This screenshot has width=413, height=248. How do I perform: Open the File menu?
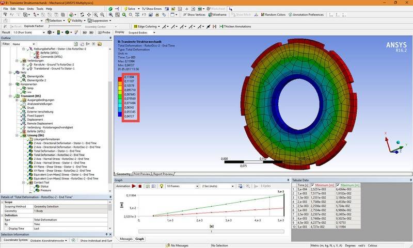click(x=6, y=9)
